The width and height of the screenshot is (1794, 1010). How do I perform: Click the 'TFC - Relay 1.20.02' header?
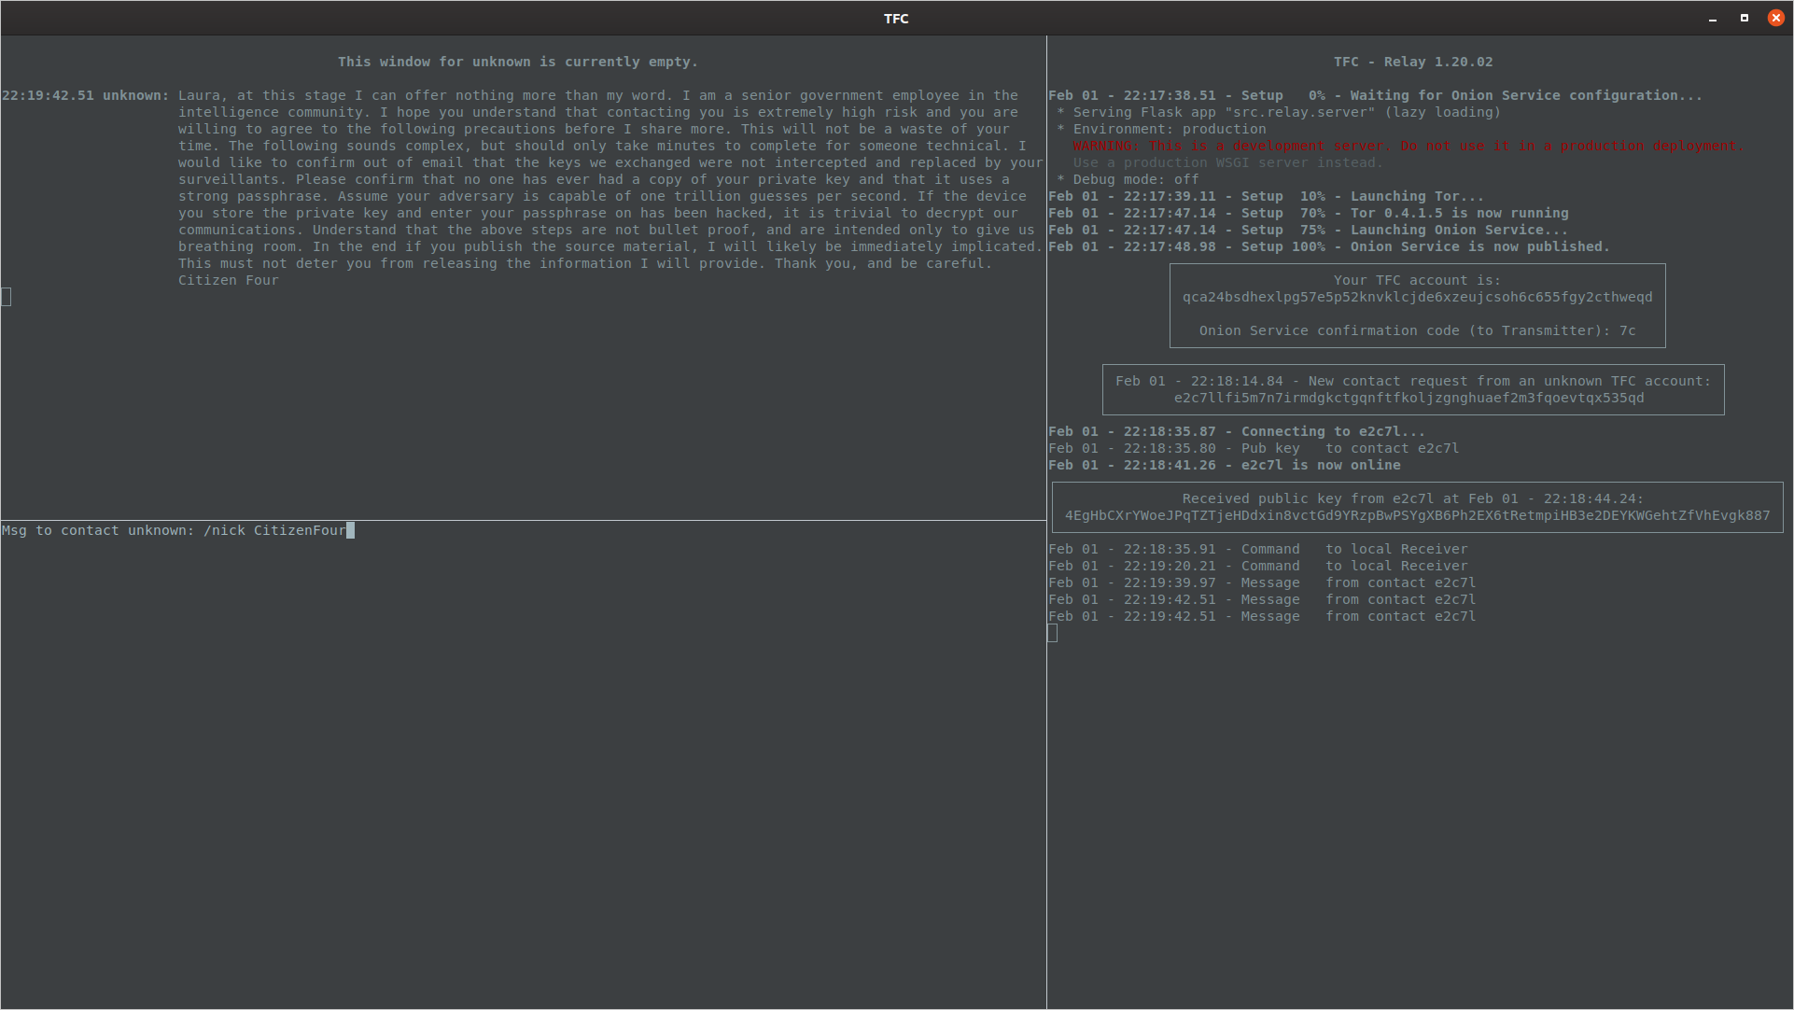pyautogui.click(x=1412, y=62)
